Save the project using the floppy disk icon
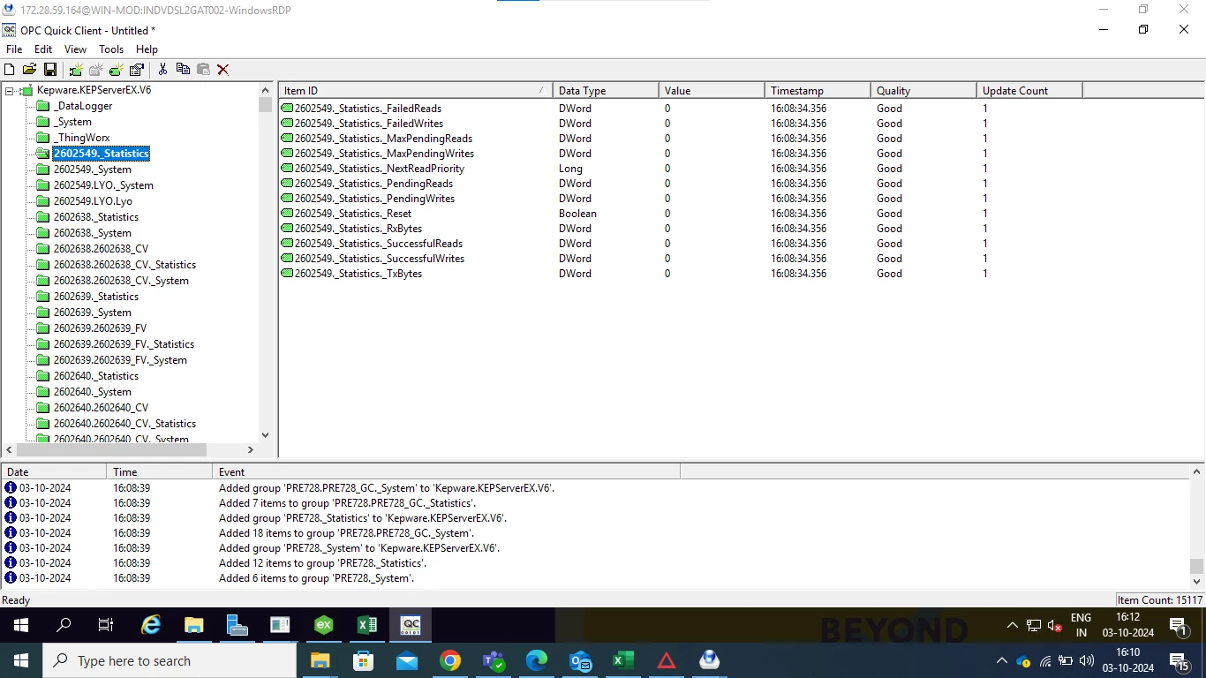Viewport: 1206px width, 678px height. [49, 70]
